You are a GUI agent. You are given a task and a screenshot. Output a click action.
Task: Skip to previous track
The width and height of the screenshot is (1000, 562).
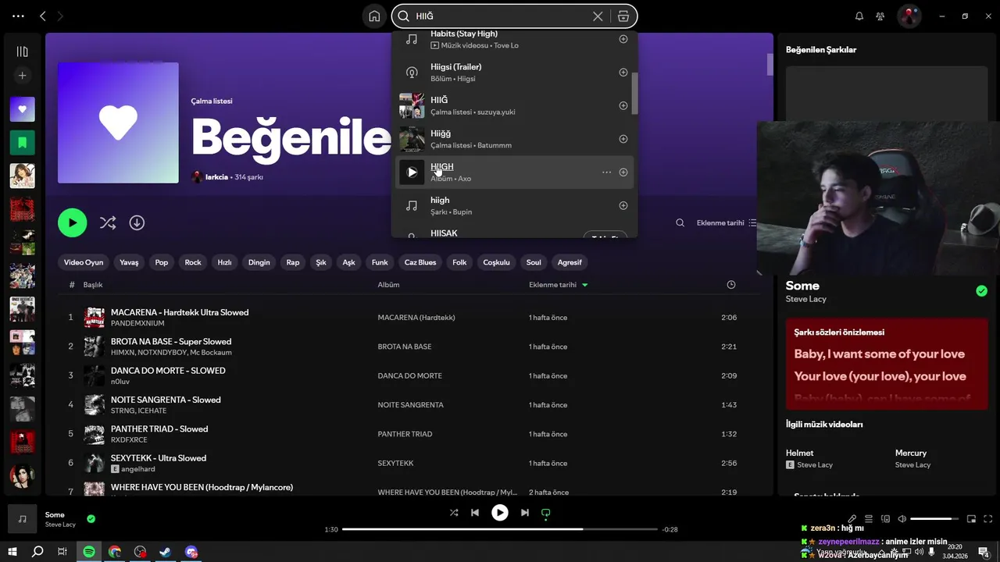(x=475, y=513)
